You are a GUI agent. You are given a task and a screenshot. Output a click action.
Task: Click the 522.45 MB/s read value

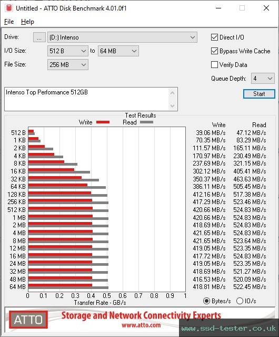coord(250,287)
